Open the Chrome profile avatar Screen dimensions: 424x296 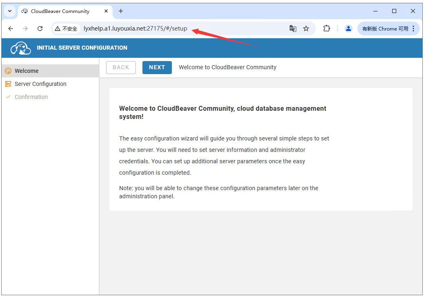click(348, 29)
